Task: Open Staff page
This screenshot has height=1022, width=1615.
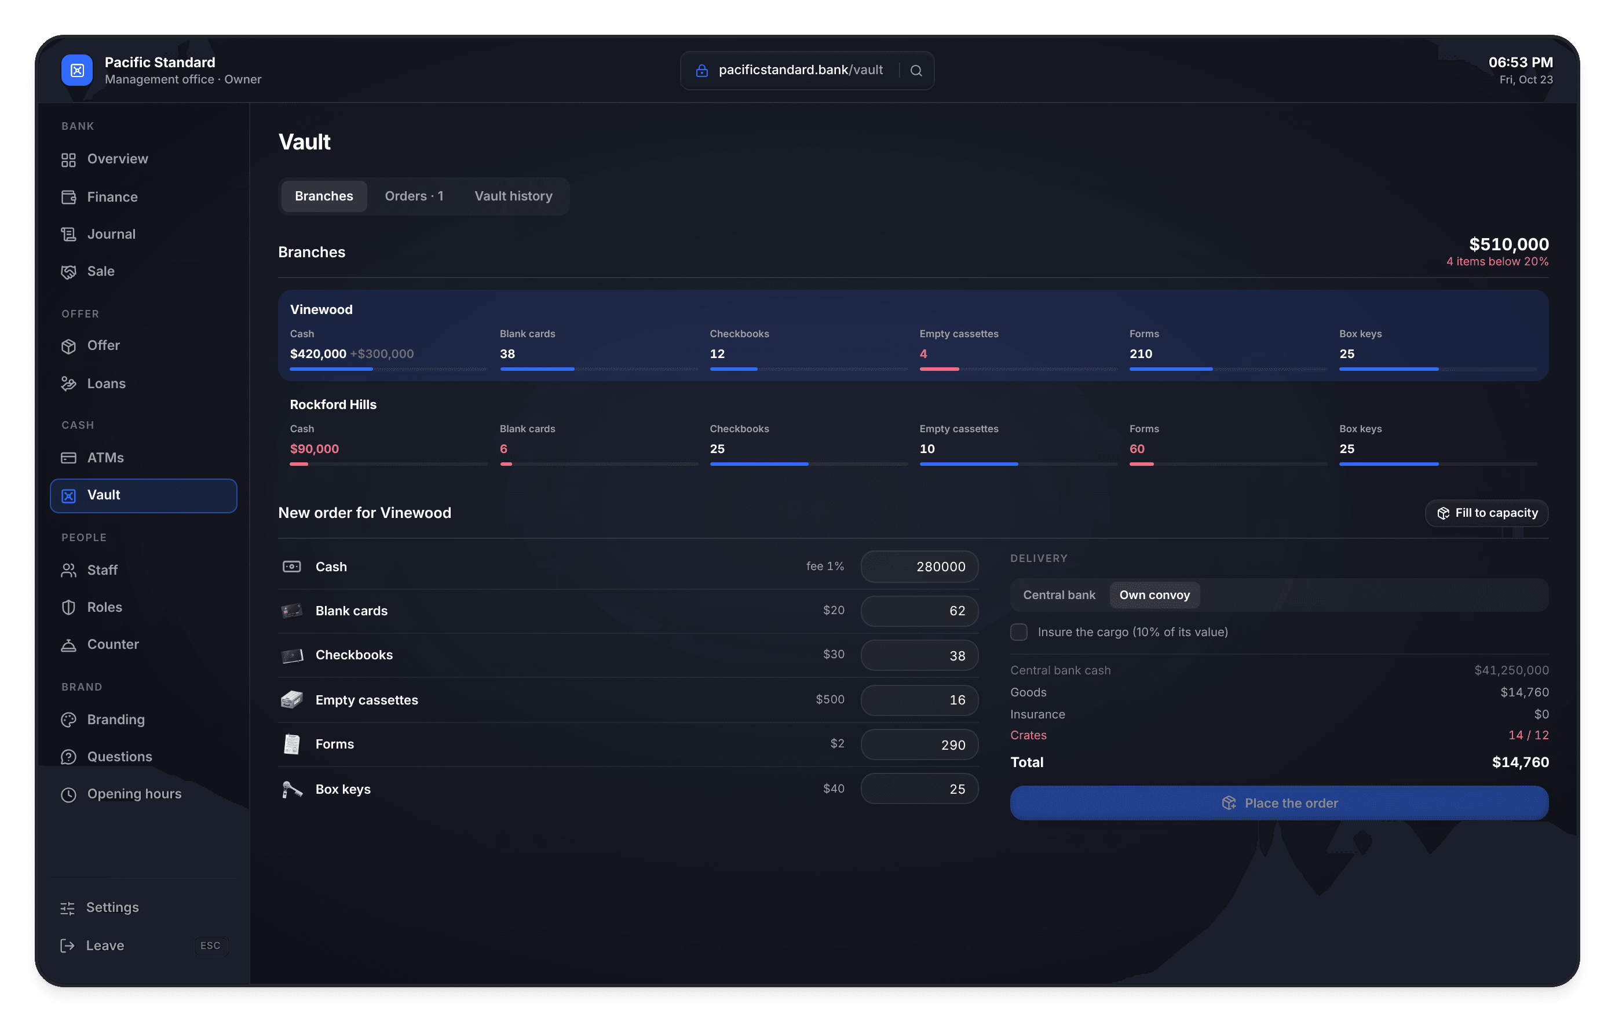Action: (143, 570)
